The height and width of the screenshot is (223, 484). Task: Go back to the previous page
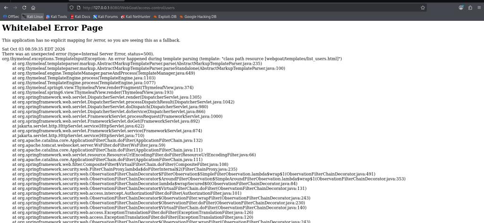[x=6, y=8]
